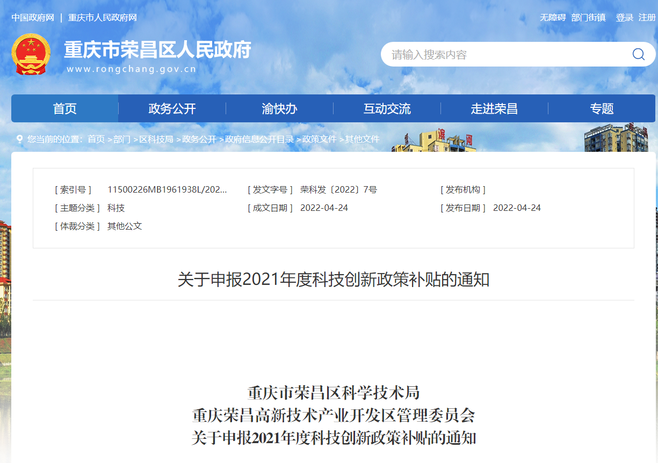
Task: Expand the 部门街镇 list
Action: point(588,18)
